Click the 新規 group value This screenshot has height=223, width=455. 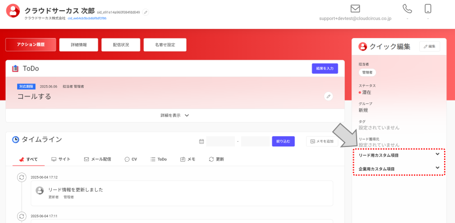(x=363, y=110)
